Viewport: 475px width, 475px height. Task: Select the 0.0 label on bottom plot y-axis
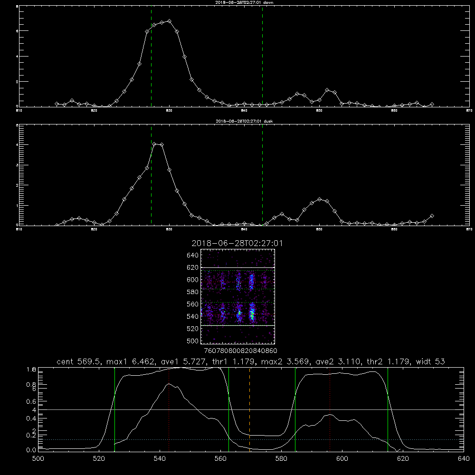click(31, 450)
